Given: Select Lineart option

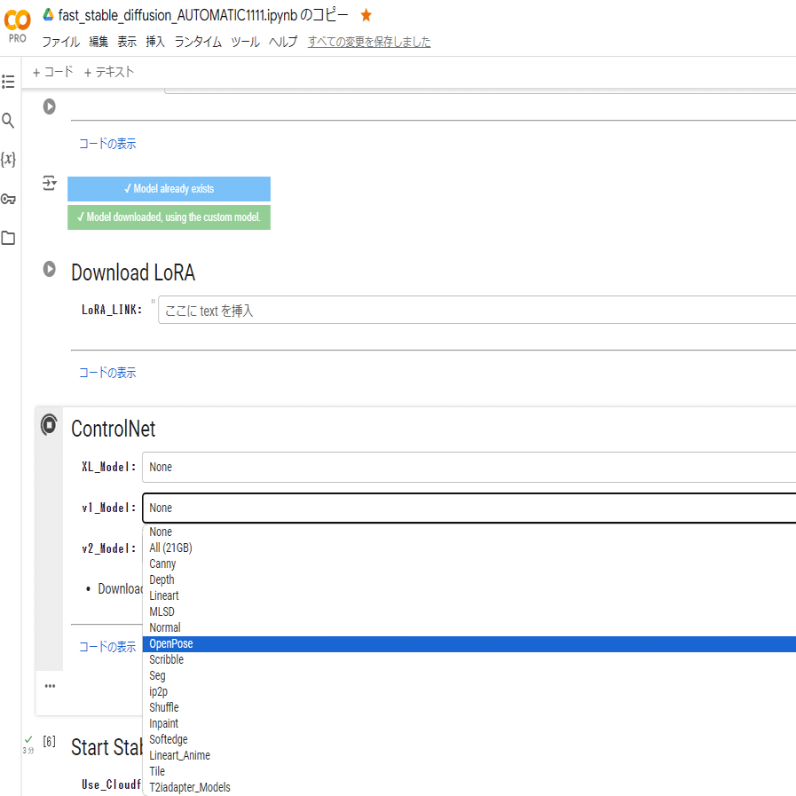Looking at the screenshot, I should 469,595.
